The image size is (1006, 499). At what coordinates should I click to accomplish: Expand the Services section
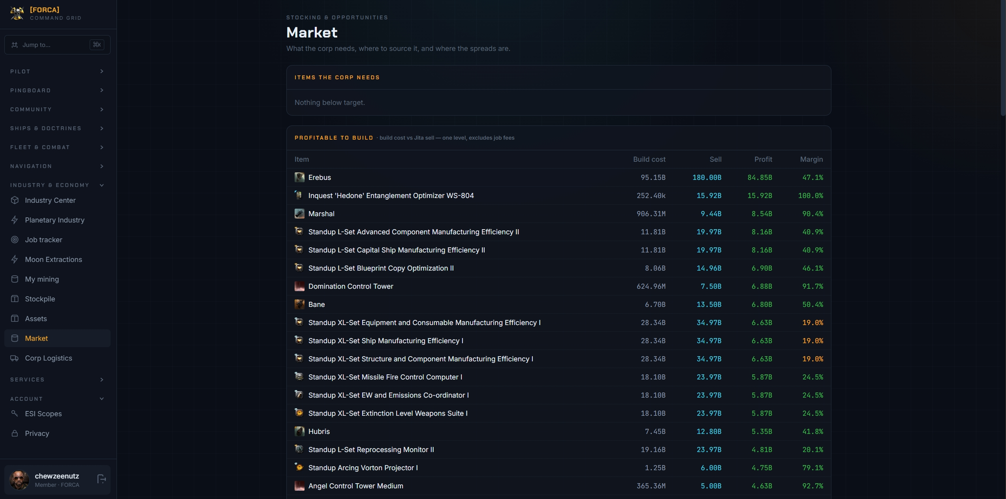(x=57, y=379)
